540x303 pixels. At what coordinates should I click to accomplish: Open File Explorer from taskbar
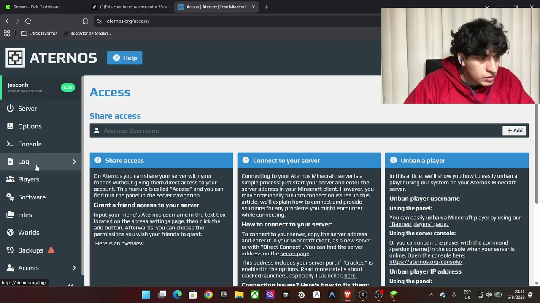239,295
